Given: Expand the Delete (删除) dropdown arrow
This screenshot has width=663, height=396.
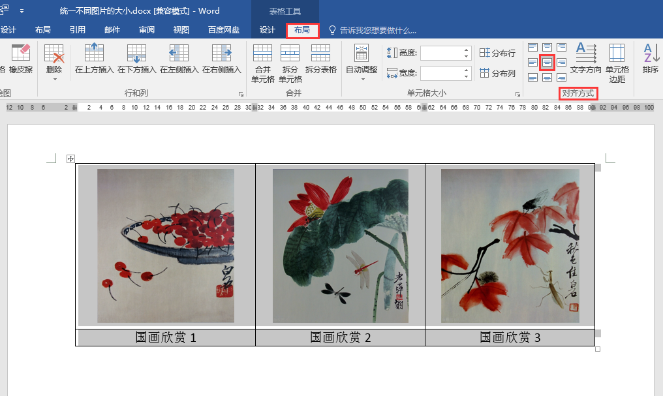Looking at the screenshot, I should (x=55, y=79).
